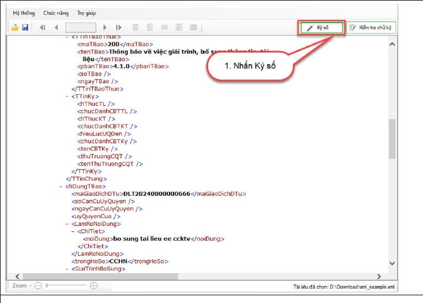Go to the next page
This screenshot has height=303, width=423.
point(105,27)
